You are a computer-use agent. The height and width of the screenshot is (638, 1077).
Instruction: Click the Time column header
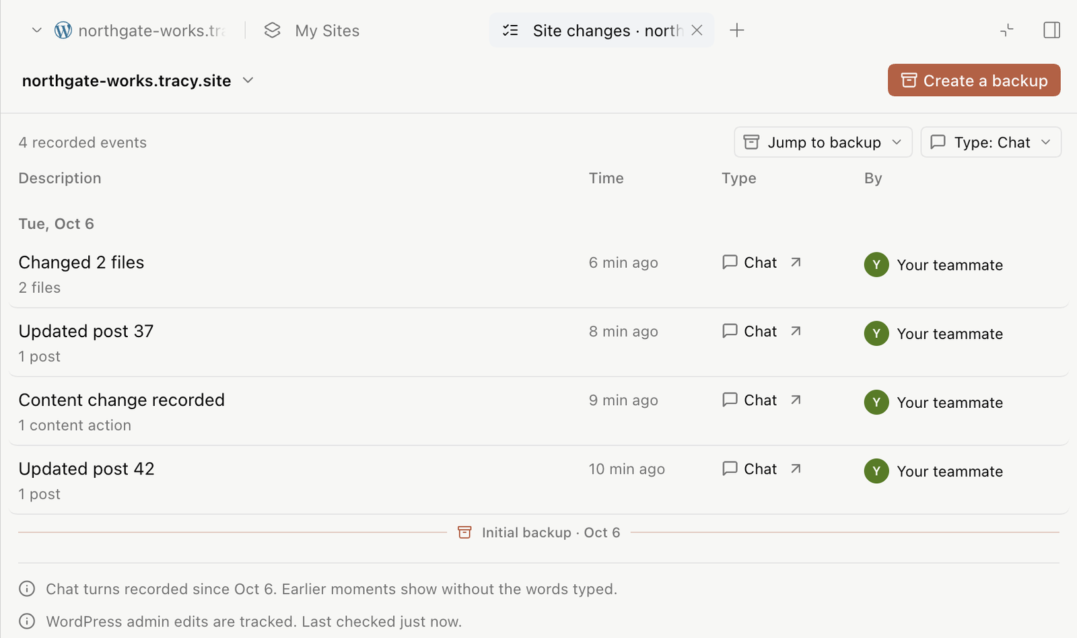[x=606, y=178]
